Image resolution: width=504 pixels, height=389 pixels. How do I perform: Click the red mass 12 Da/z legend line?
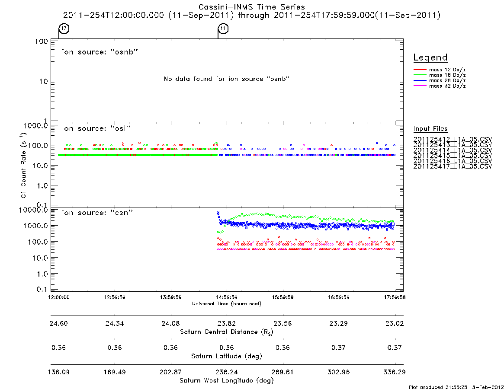tap(420, 70)
